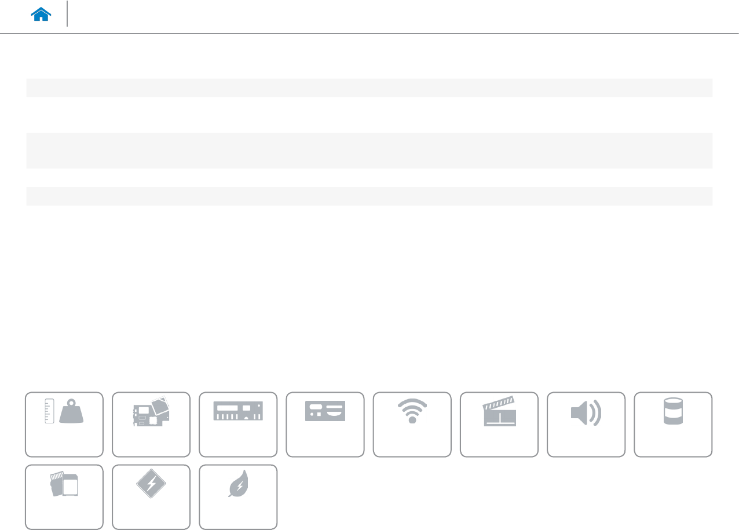Open the video clapperboard icon tile
The image size is (739, 530).
click(x=499, y=425)
